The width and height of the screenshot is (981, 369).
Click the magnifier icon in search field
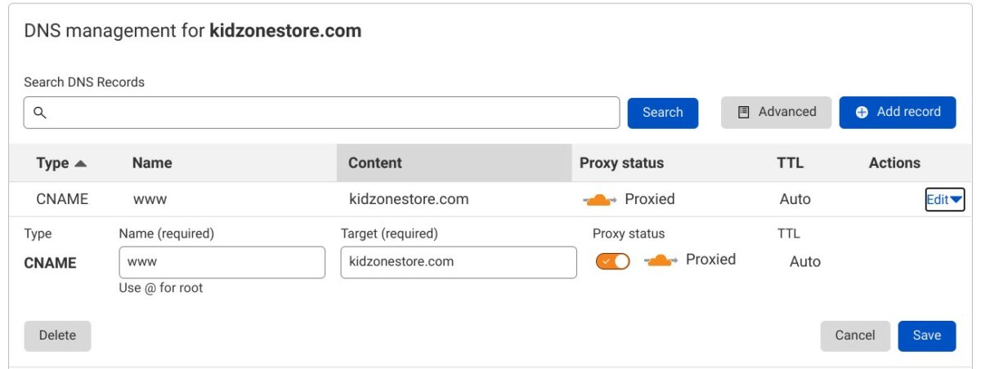(39, 113)
